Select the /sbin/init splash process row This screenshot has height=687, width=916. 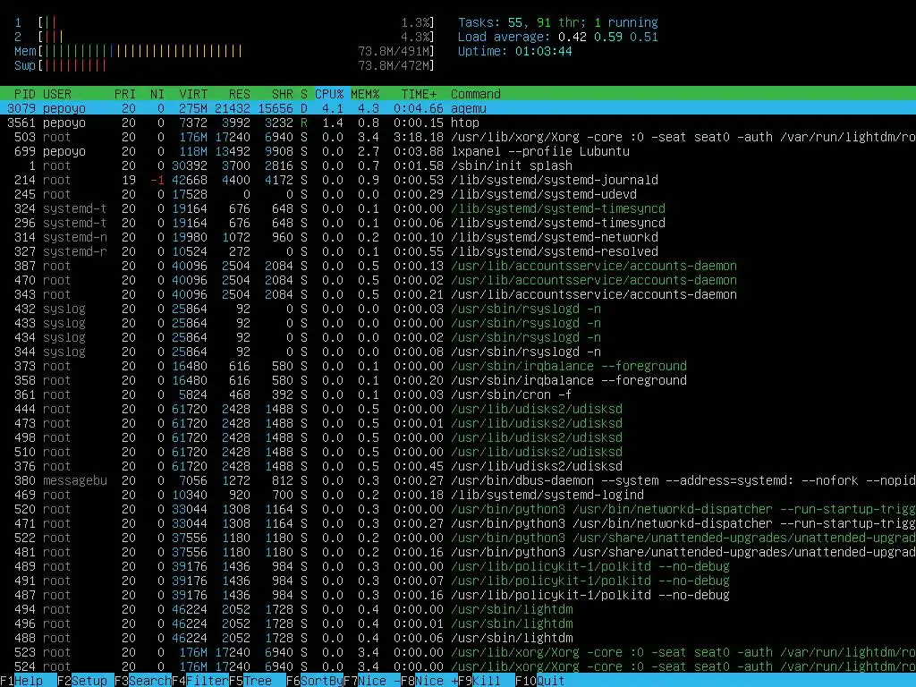458,165
